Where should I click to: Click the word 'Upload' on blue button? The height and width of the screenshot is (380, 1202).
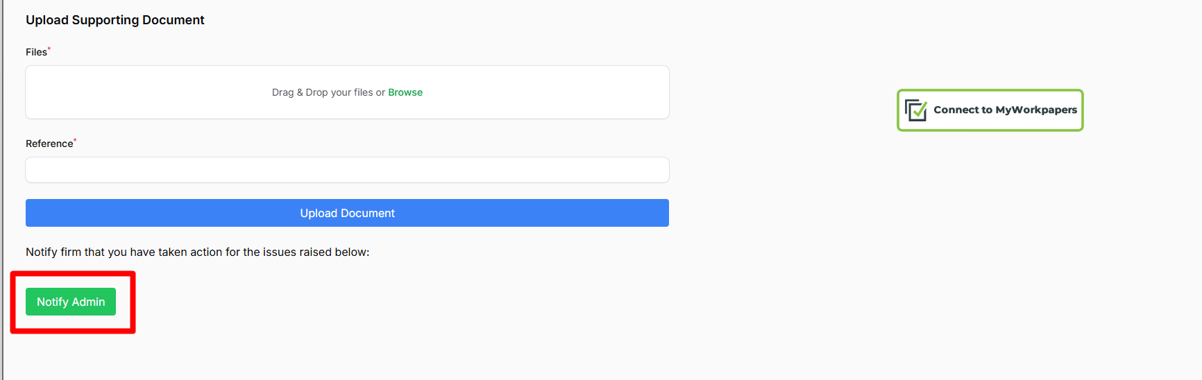[319, 213]
